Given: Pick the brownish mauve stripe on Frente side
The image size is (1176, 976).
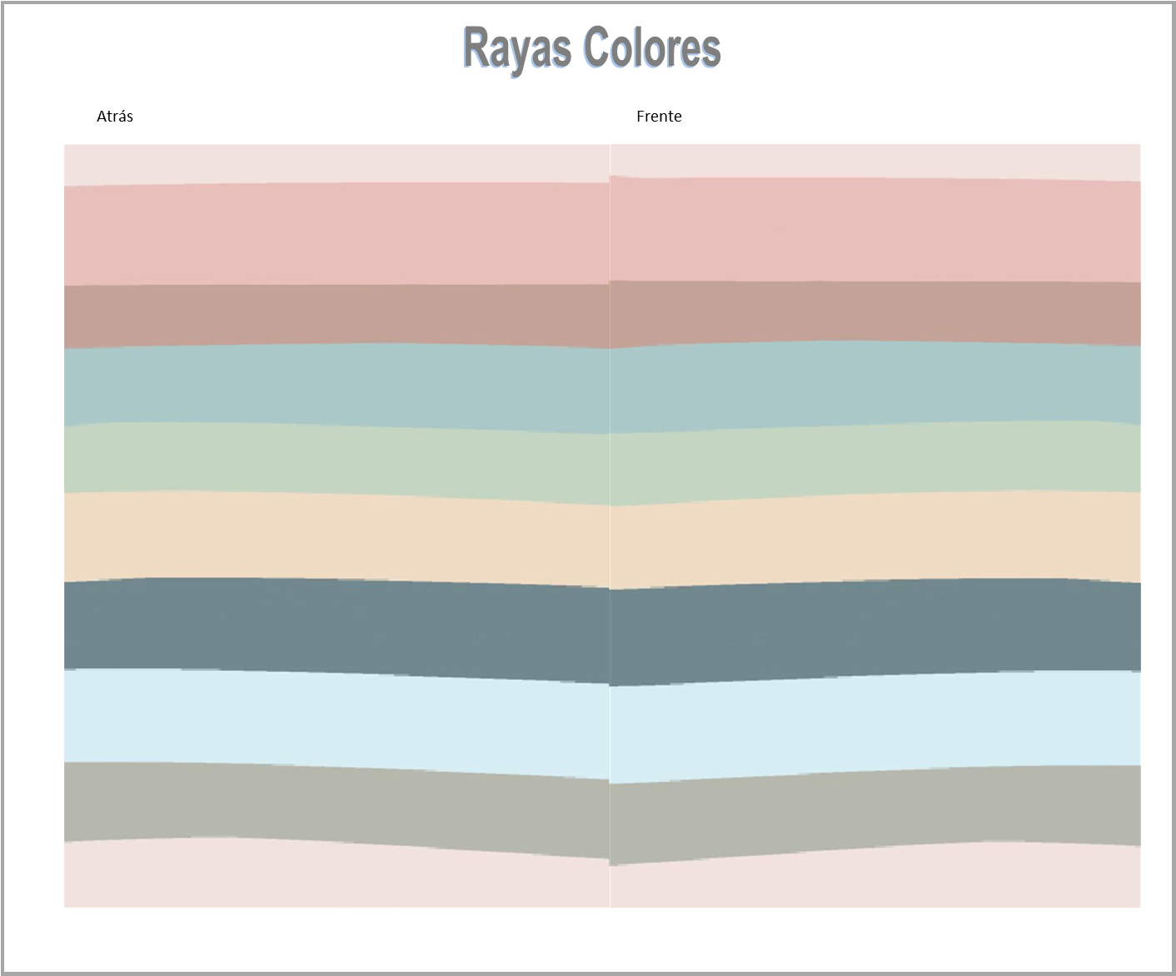Looking at the screenshot, I should pyautogui.click(x=875, y=312).
